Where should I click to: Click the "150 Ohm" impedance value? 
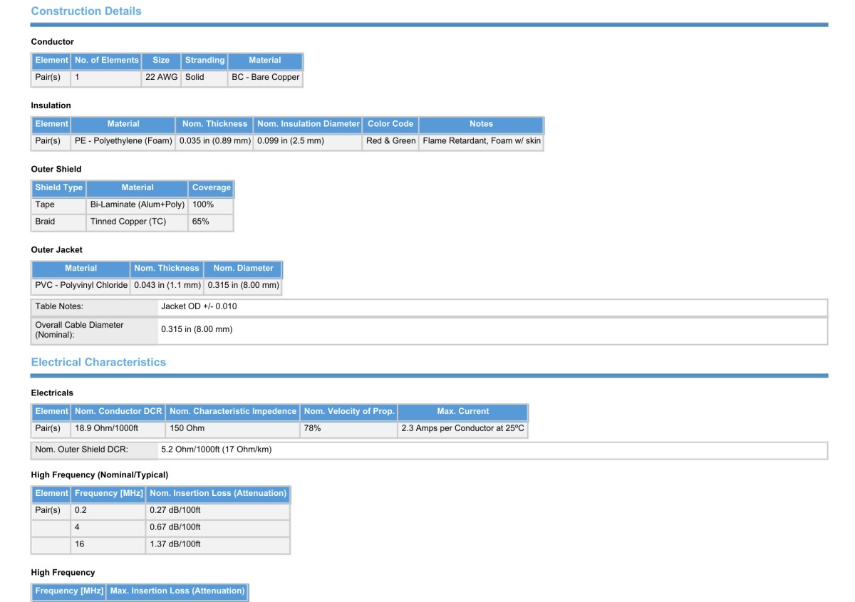[x=187, y=428]
